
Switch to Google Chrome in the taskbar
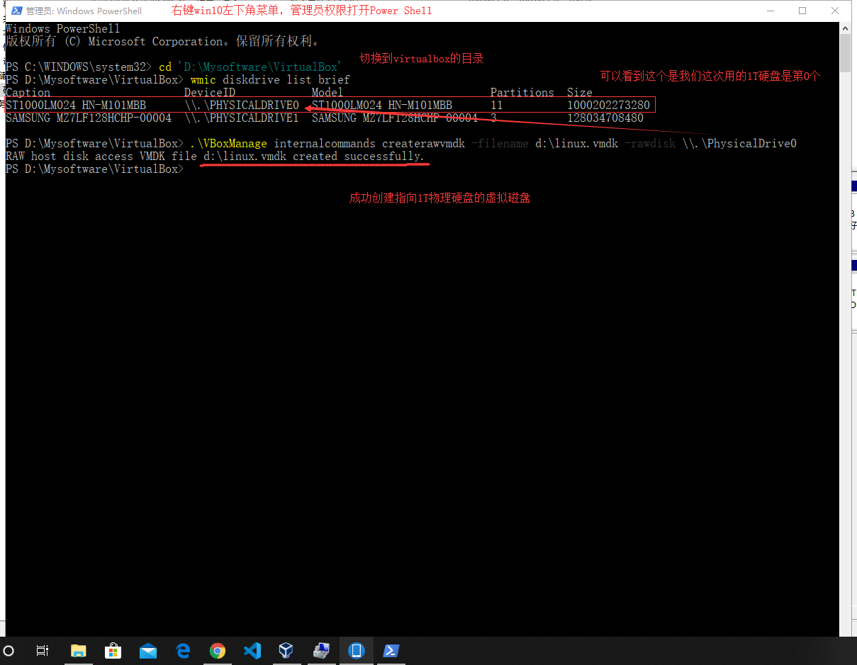point(218,650)
